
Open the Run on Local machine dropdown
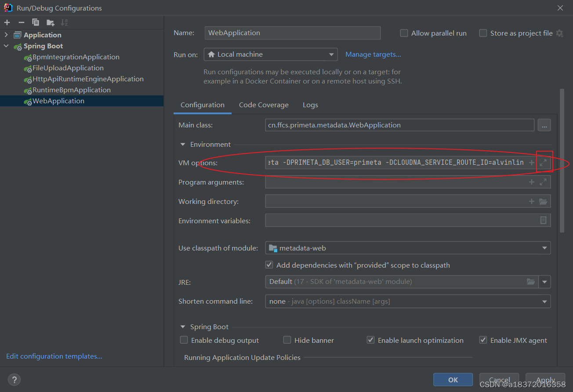pyautogui.click(x=271, y=54)
